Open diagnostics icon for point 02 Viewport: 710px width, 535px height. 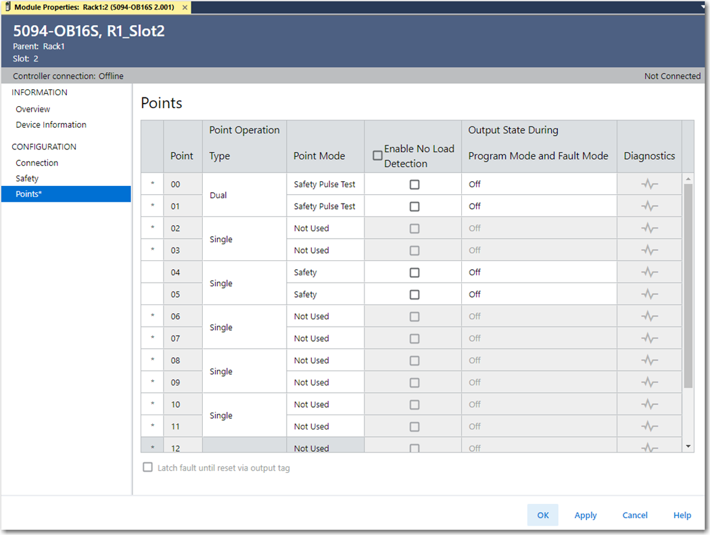(649, 229)
